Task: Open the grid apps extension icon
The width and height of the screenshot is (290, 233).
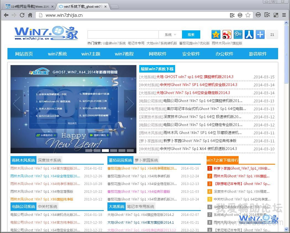Action: (x=276, y=15)
